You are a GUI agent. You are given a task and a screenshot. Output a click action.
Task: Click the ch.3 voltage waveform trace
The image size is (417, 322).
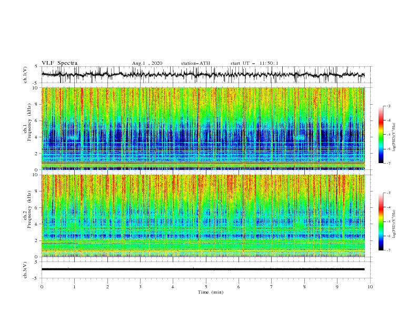point(203,269)
